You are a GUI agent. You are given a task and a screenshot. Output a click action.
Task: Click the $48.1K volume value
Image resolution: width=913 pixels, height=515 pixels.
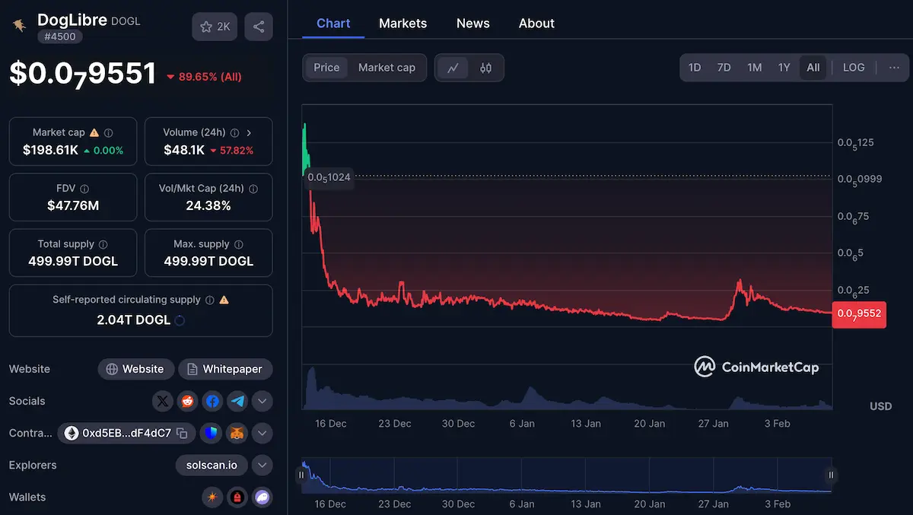184,150
